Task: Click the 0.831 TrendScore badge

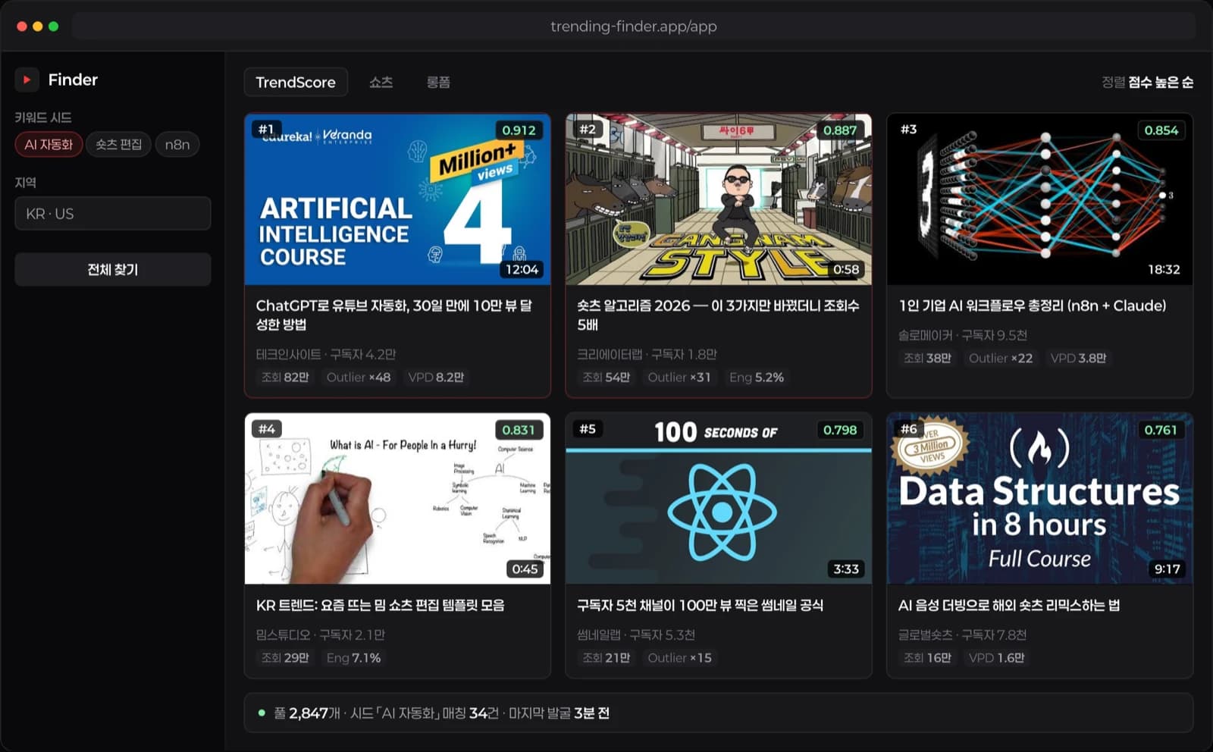Action: click(519, 430)
